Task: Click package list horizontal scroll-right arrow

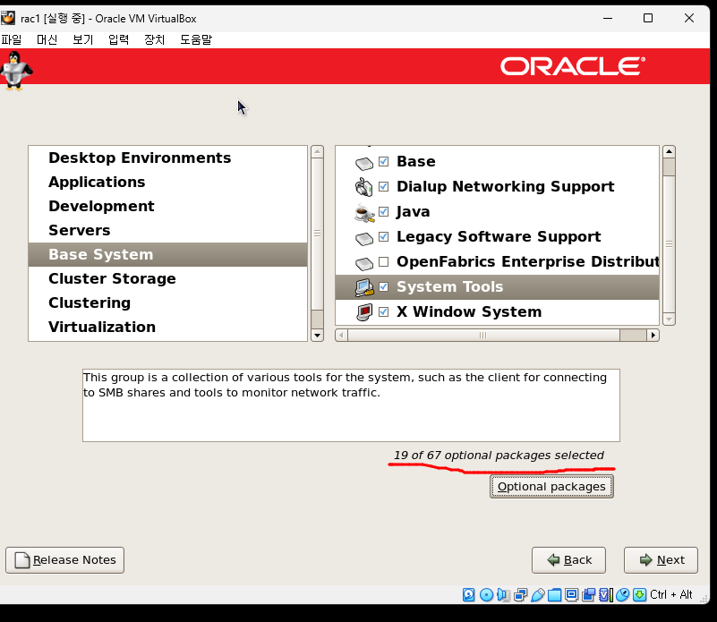Action: coord(653,336)
